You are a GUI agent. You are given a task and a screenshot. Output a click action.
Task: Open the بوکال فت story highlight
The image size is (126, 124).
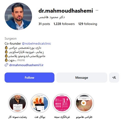tap(40, 103)
